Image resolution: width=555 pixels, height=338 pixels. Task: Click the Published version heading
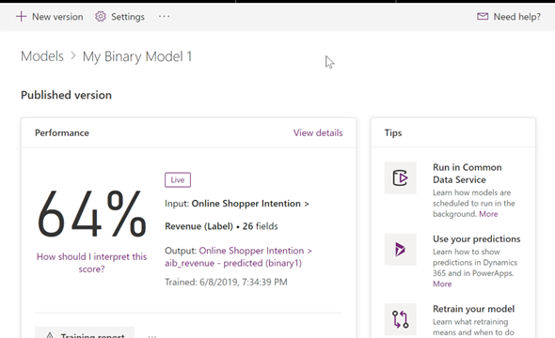pyautogui.click(x=66, y=95)
